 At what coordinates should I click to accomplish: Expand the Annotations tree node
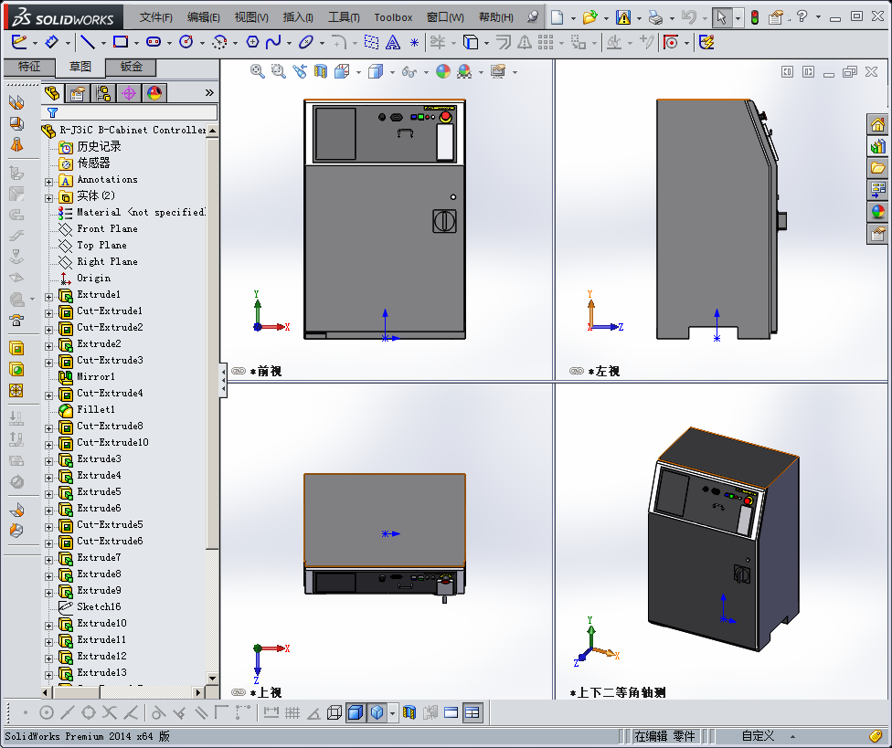(49, 181)
